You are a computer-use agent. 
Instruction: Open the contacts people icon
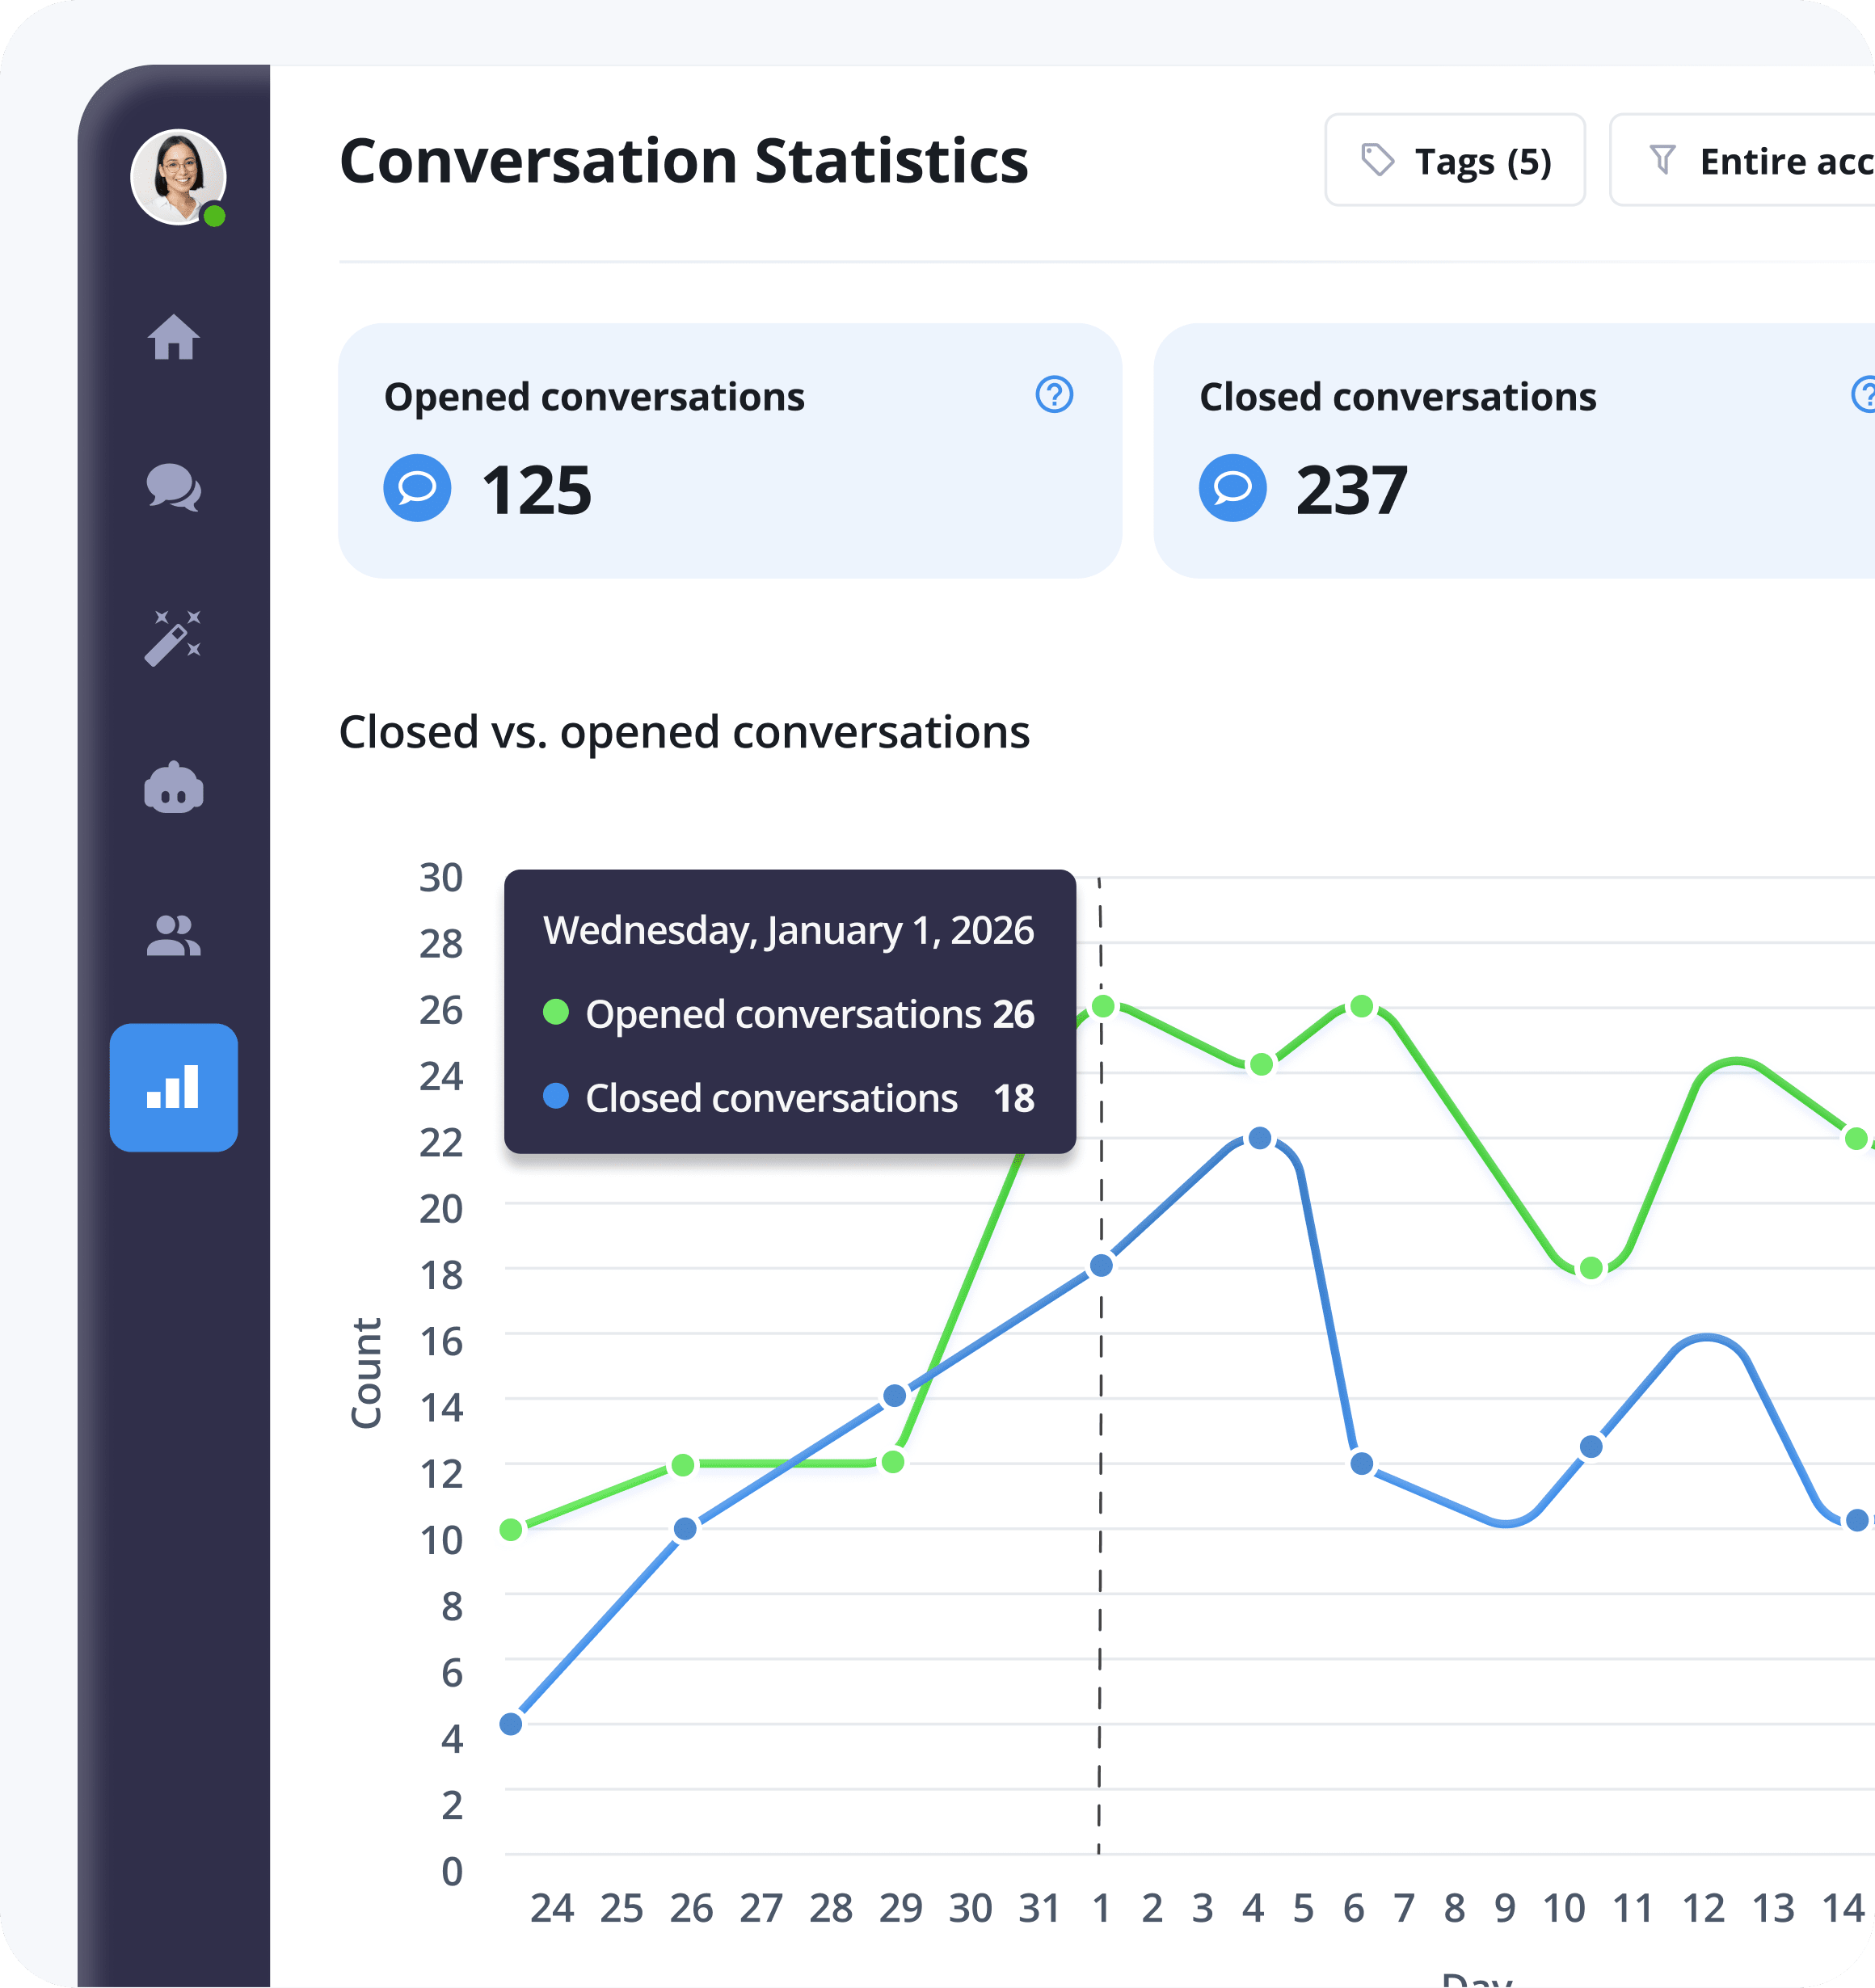(x=174, y=937)
